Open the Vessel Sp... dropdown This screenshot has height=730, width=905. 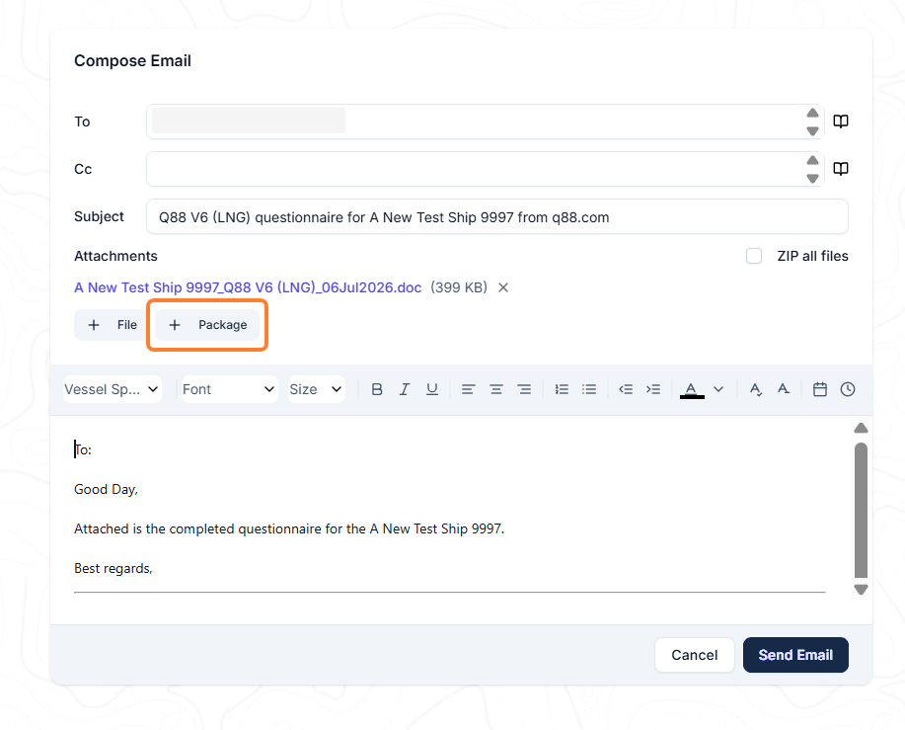click(112, 389)
